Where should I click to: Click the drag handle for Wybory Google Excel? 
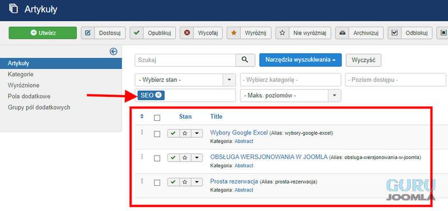[142, 132]
